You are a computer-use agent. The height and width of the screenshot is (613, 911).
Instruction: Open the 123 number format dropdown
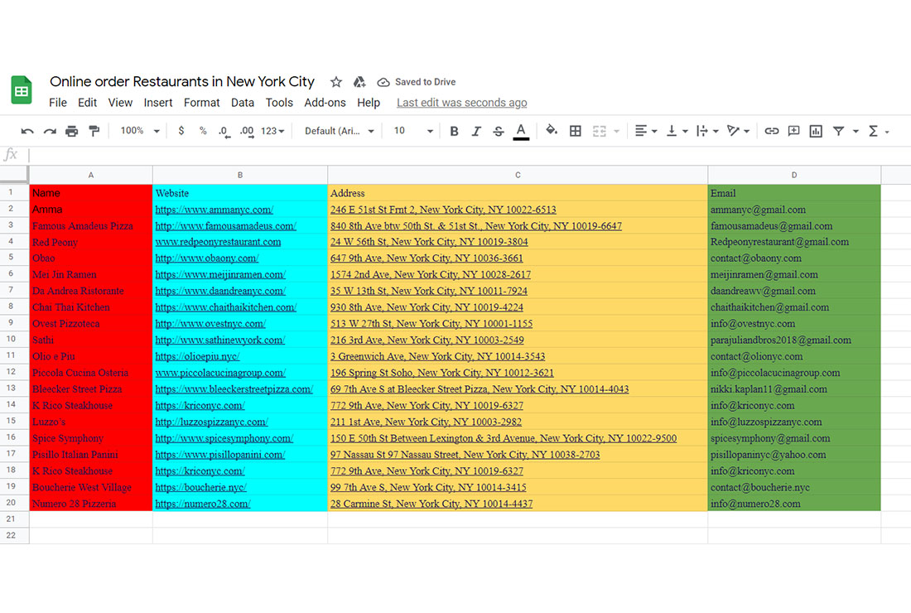(272, 132)
